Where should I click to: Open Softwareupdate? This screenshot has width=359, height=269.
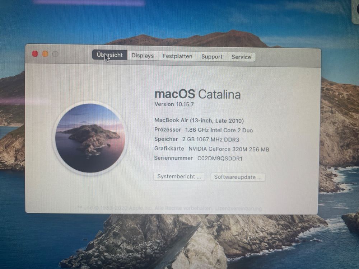tap(238, 177)
